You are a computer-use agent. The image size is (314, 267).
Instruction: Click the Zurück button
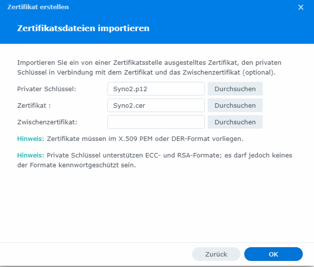pyautogui.click(x=216, y=254)
